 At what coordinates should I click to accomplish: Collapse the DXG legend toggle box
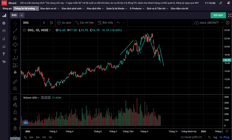point(25,30)
